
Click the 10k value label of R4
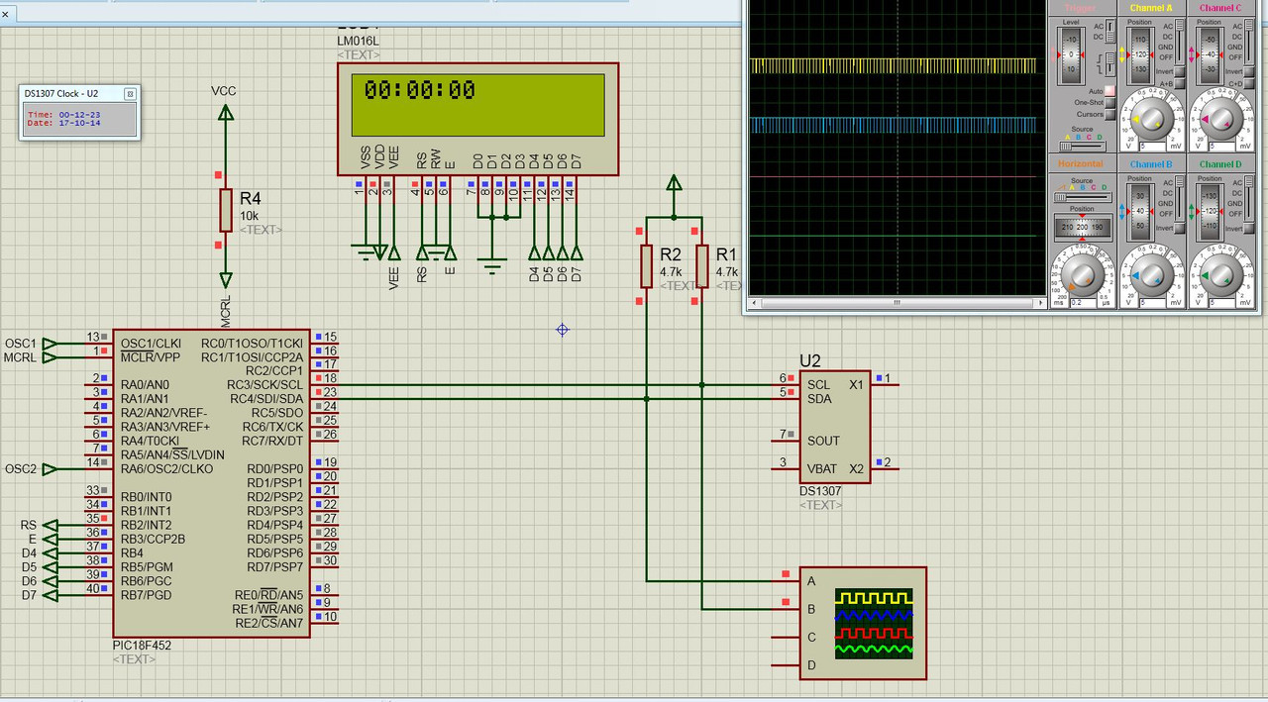pos(249,215)
